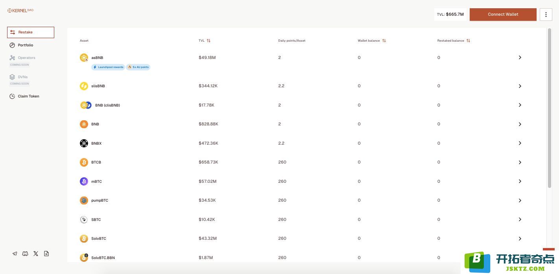Expand the BNBX row chevron
The width and height of the screenshot is (559, 274).
(520, 143)
